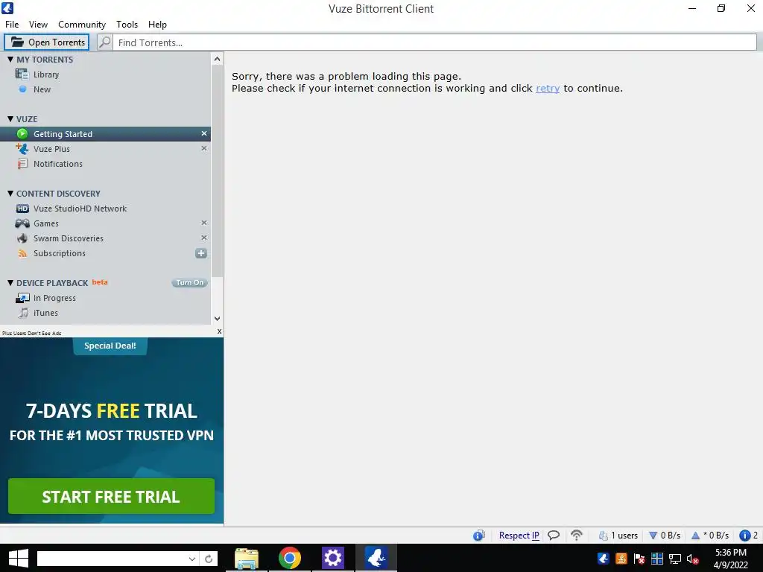Click the Open Torrents button
Image resolution: width=763 pixels, height=572 pixels.
coord(47,42)
